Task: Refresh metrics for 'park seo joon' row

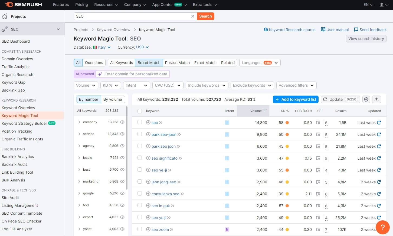Action: [x=379, y=146]
